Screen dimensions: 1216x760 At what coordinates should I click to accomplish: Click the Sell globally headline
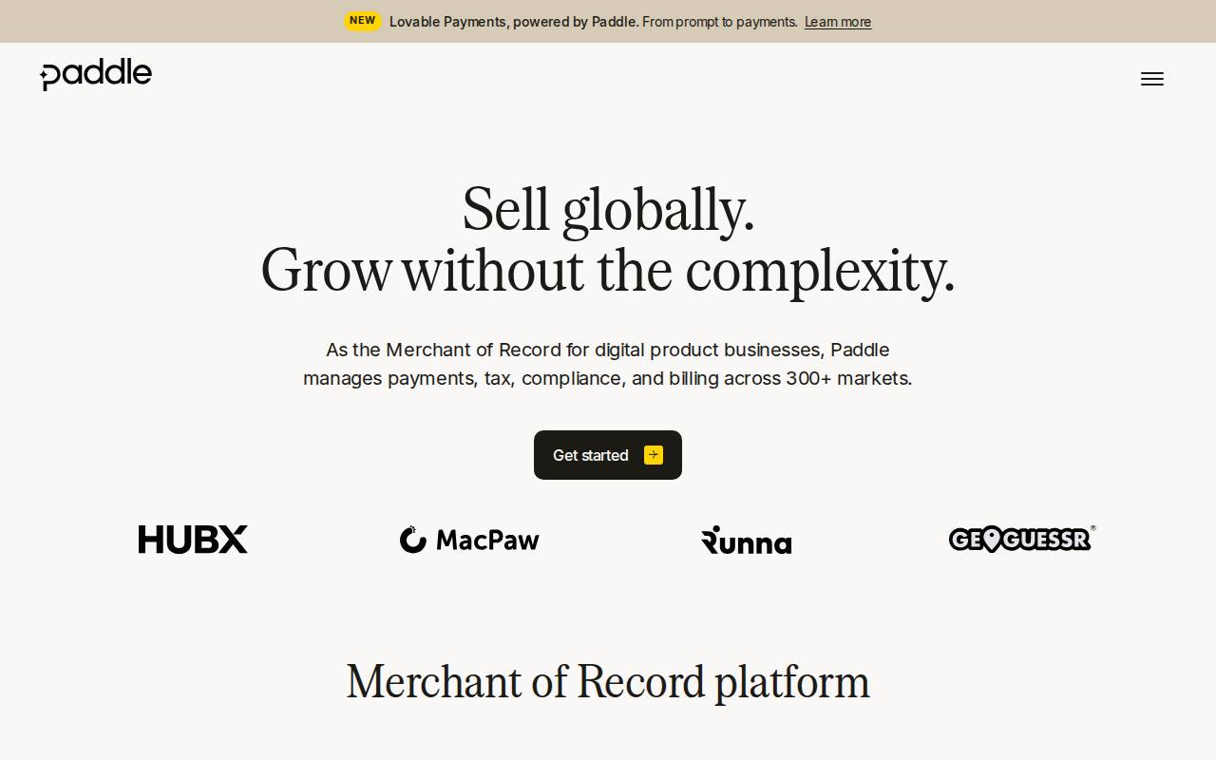point(608,210)
